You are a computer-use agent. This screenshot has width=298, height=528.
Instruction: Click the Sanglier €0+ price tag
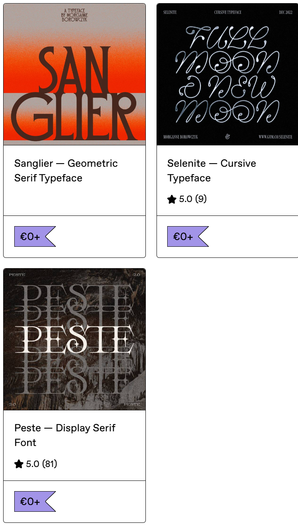[x=34, y=236]
